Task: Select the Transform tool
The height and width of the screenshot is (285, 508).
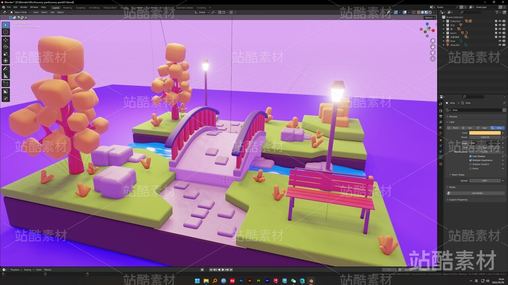Action: click(x=6, y=61)
